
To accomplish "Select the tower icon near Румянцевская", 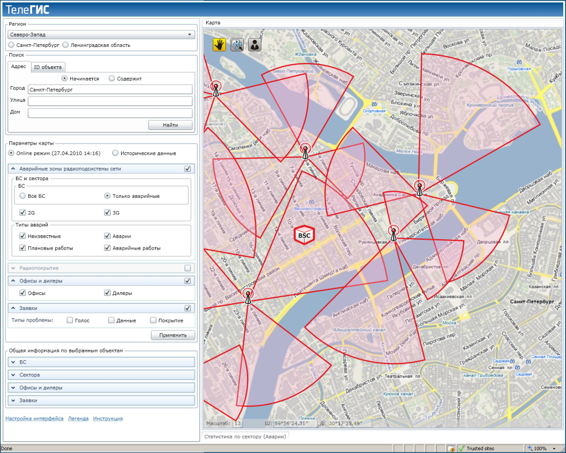I will click(x=394, y=233).
